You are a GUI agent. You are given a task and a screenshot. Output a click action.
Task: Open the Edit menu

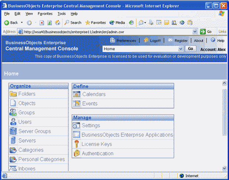17,14
